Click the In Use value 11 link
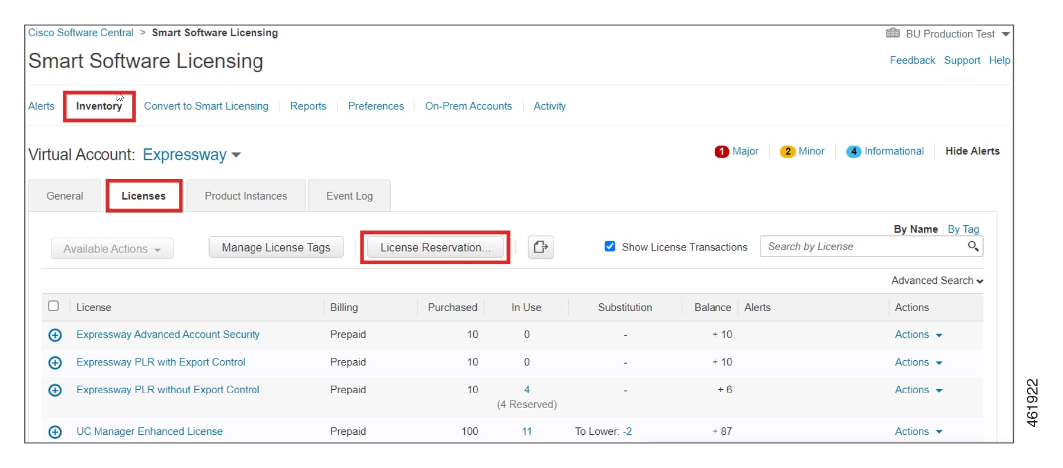Viewport: 1063px width, 468px height. click(x=527, y=431)
